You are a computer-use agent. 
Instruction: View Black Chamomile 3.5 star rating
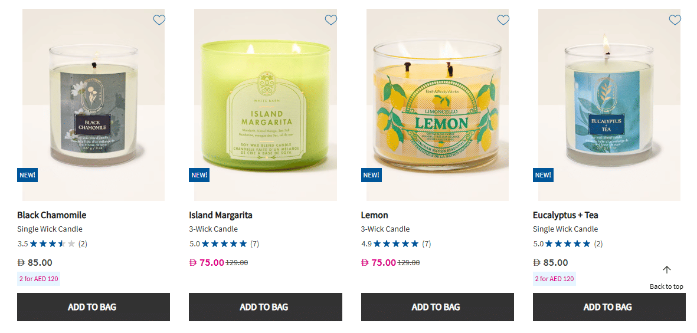pyautogui.click(x=52, y=244)
